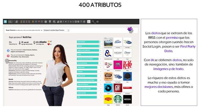200x112 pixels.
Task: Select the LinkedIn toolbar icon
Action: coord(71,22)
